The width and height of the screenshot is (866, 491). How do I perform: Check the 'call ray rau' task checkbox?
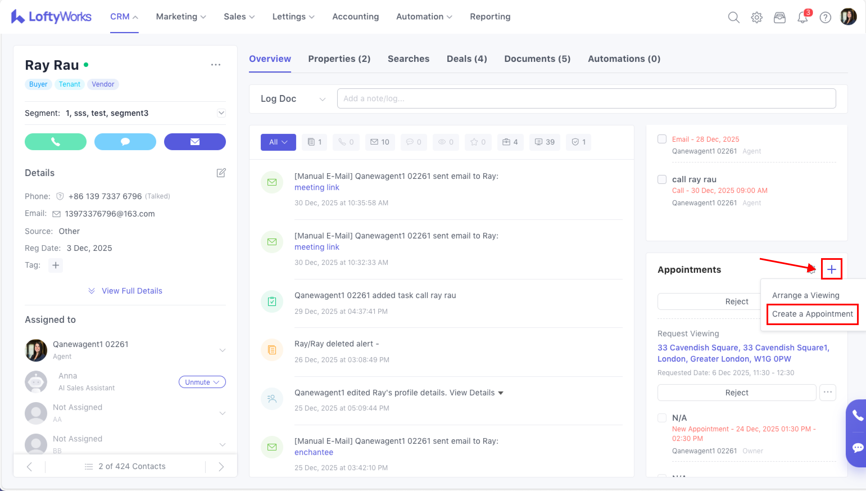pyautogui.click(x=661, y=179)
